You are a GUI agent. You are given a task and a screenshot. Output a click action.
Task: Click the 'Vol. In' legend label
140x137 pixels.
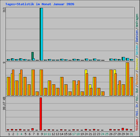137,110
